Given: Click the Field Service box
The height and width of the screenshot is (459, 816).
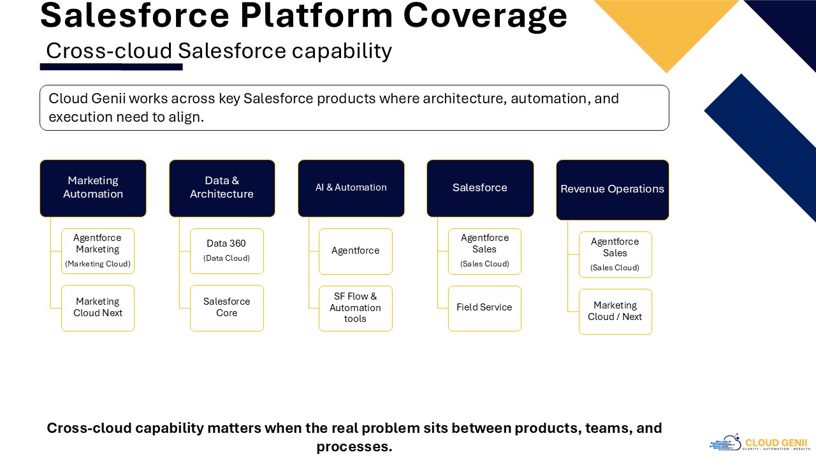Looking at the screenshot, I should coord(484,308).
